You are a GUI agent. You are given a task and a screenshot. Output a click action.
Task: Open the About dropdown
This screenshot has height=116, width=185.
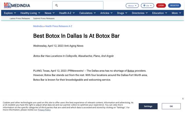[132, 6]
